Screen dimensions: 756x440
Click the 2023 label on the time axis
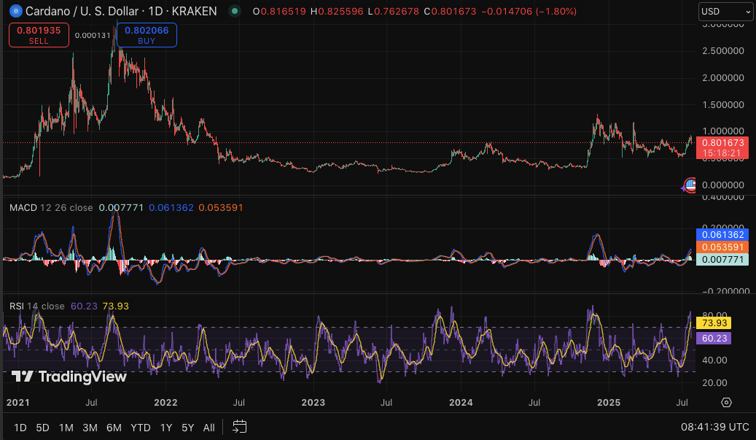coord(313,402)
